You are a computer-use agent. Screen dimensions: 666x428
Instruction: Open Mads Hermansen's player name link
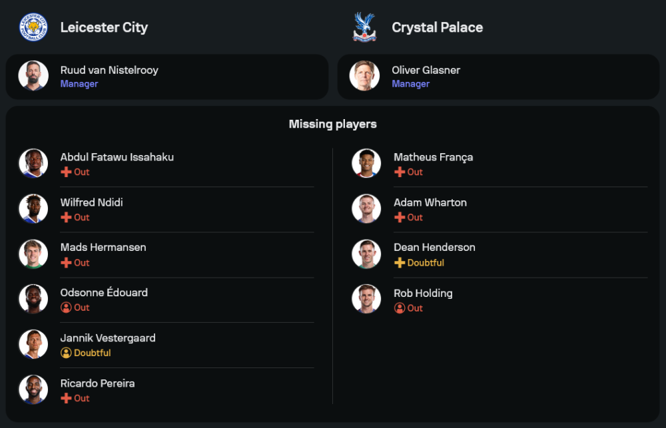103,247
